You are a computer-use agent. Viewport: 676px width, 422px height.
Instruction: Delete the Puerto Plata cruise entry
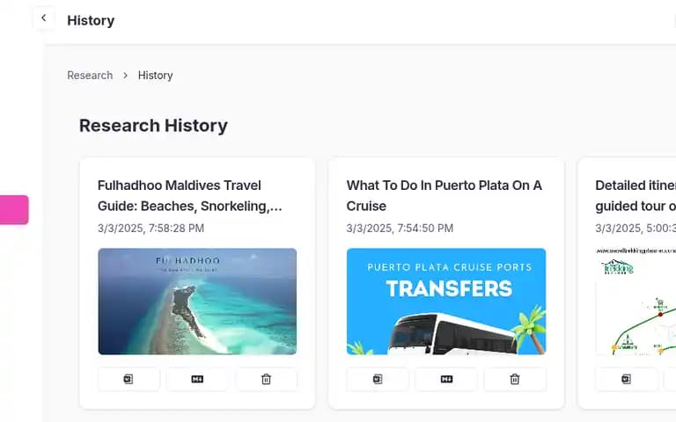515,379
